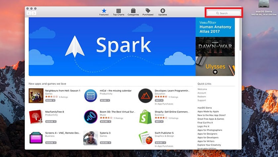Open New to the Mac App Store link
This screenshot has width=278, height=157.
coord(211,115)
